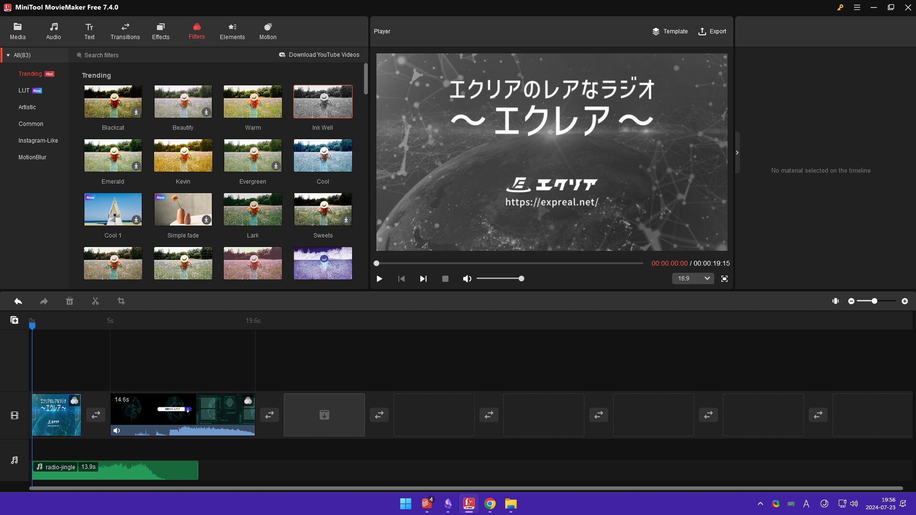Mute the player volume speaker

click(467, 279)
